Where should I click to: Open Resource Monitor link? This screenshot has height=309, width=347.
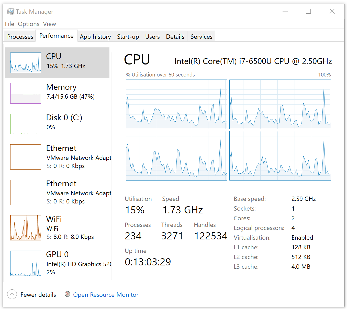pos(106,295)
